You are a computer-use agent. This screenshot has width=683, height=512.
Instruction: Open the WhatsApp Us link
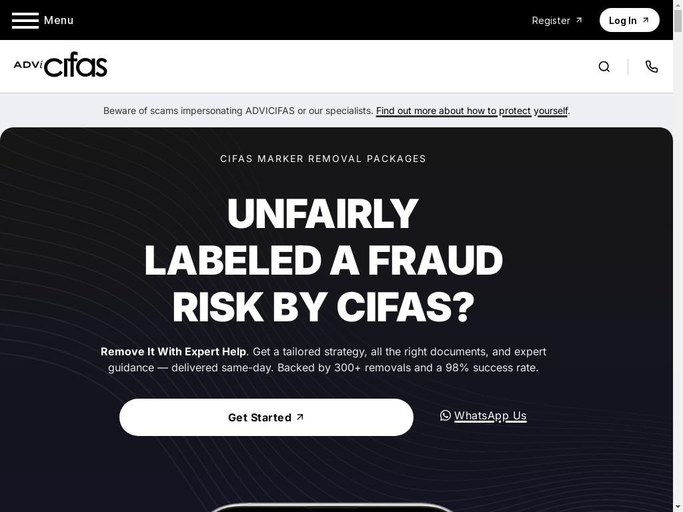490,415
